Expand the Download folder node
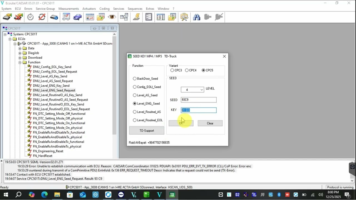The width and height of the screenshot is (356, 200). 20,58
